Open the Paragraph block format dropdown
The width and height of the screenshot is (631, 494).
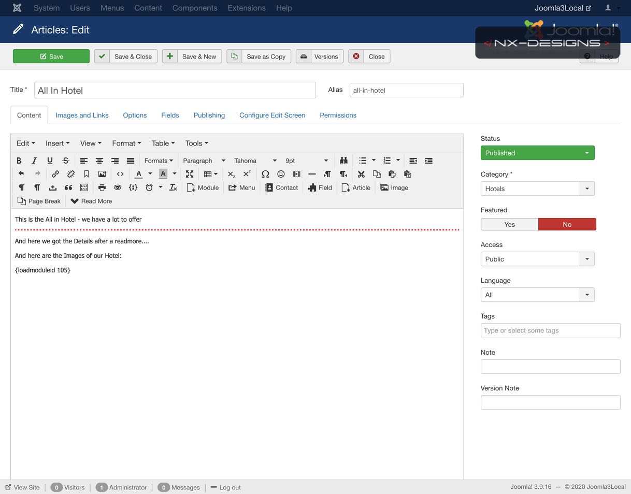204,161
